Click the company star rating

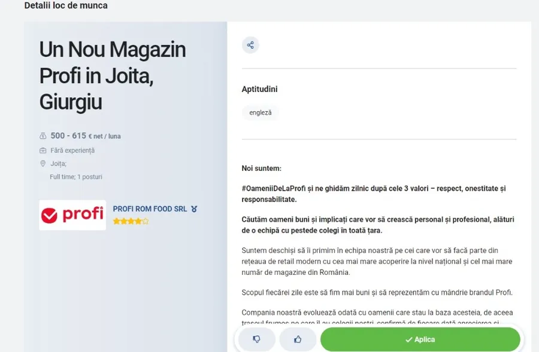(x=131, y=221)
